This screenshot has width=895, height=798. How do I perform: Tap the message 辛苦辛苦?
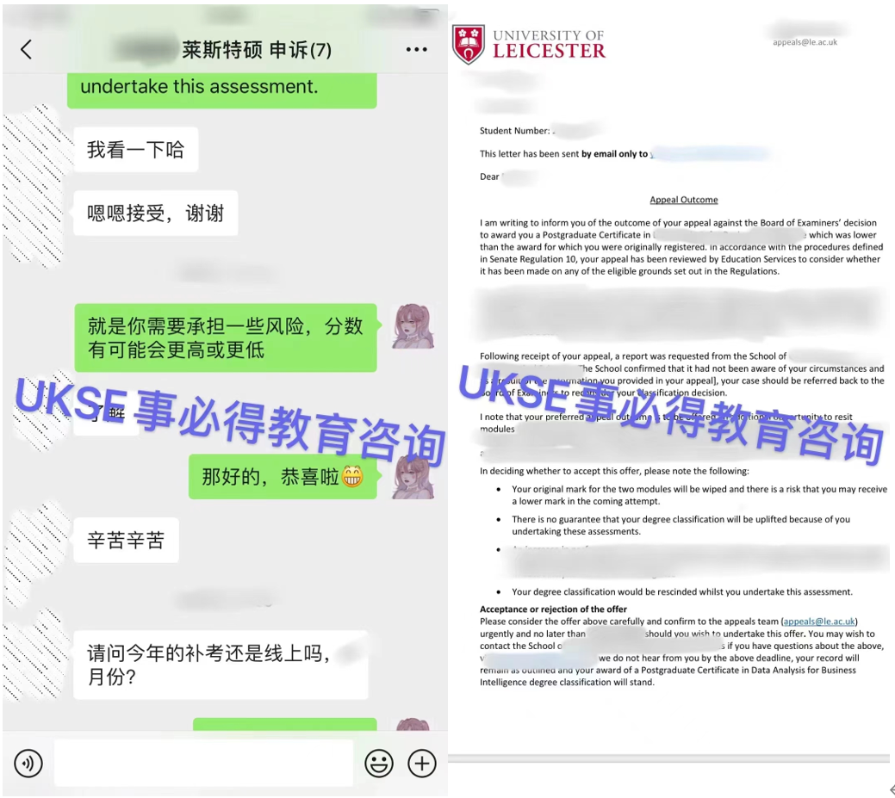[x=126, y=540]
